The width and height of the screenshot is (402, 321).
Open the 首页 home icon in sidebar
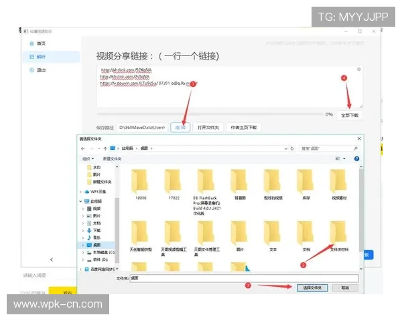pos(31,43)
